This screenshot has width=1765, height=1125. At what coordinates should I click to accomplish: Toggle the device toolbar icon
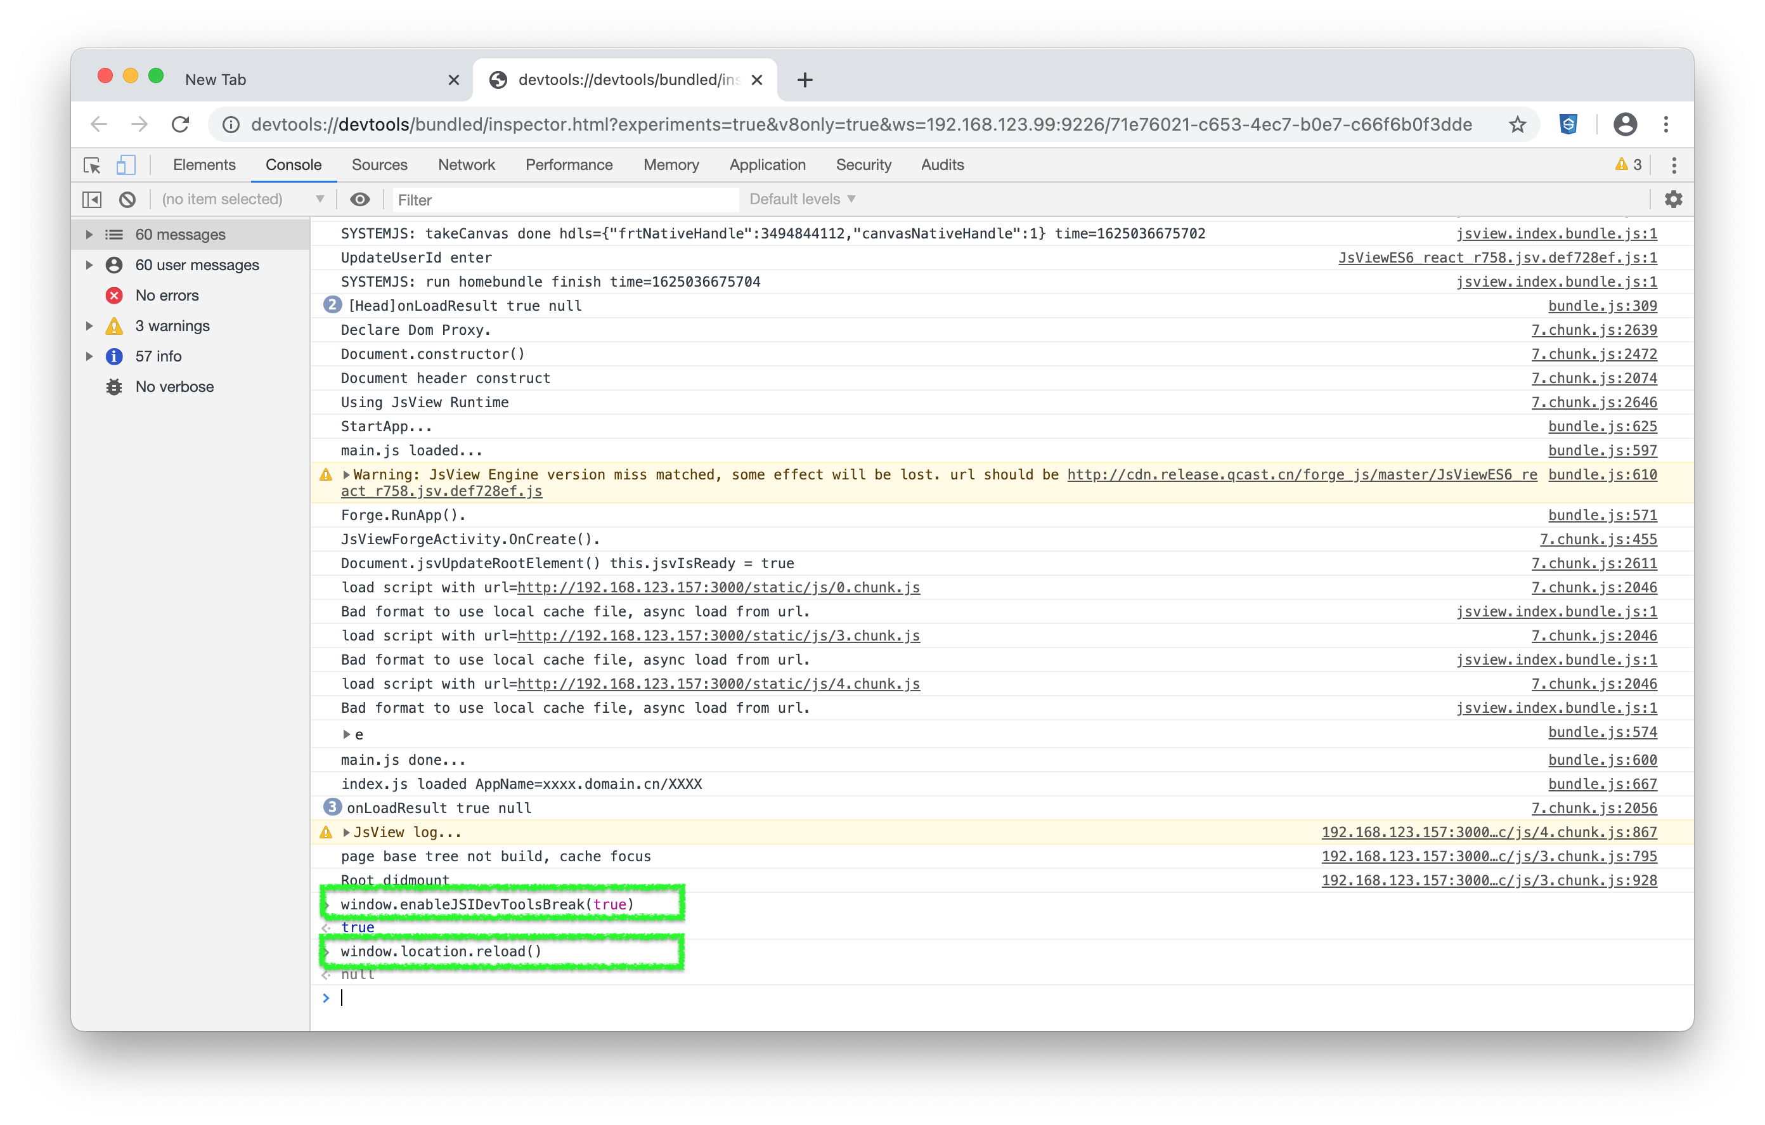126,165
